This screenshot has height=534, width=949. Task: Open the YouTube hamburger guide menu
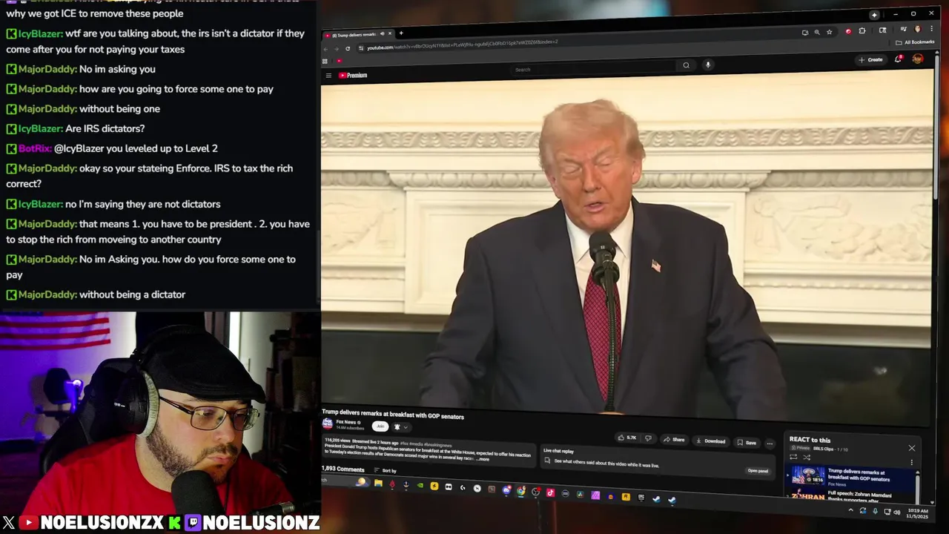coord(328,75)
